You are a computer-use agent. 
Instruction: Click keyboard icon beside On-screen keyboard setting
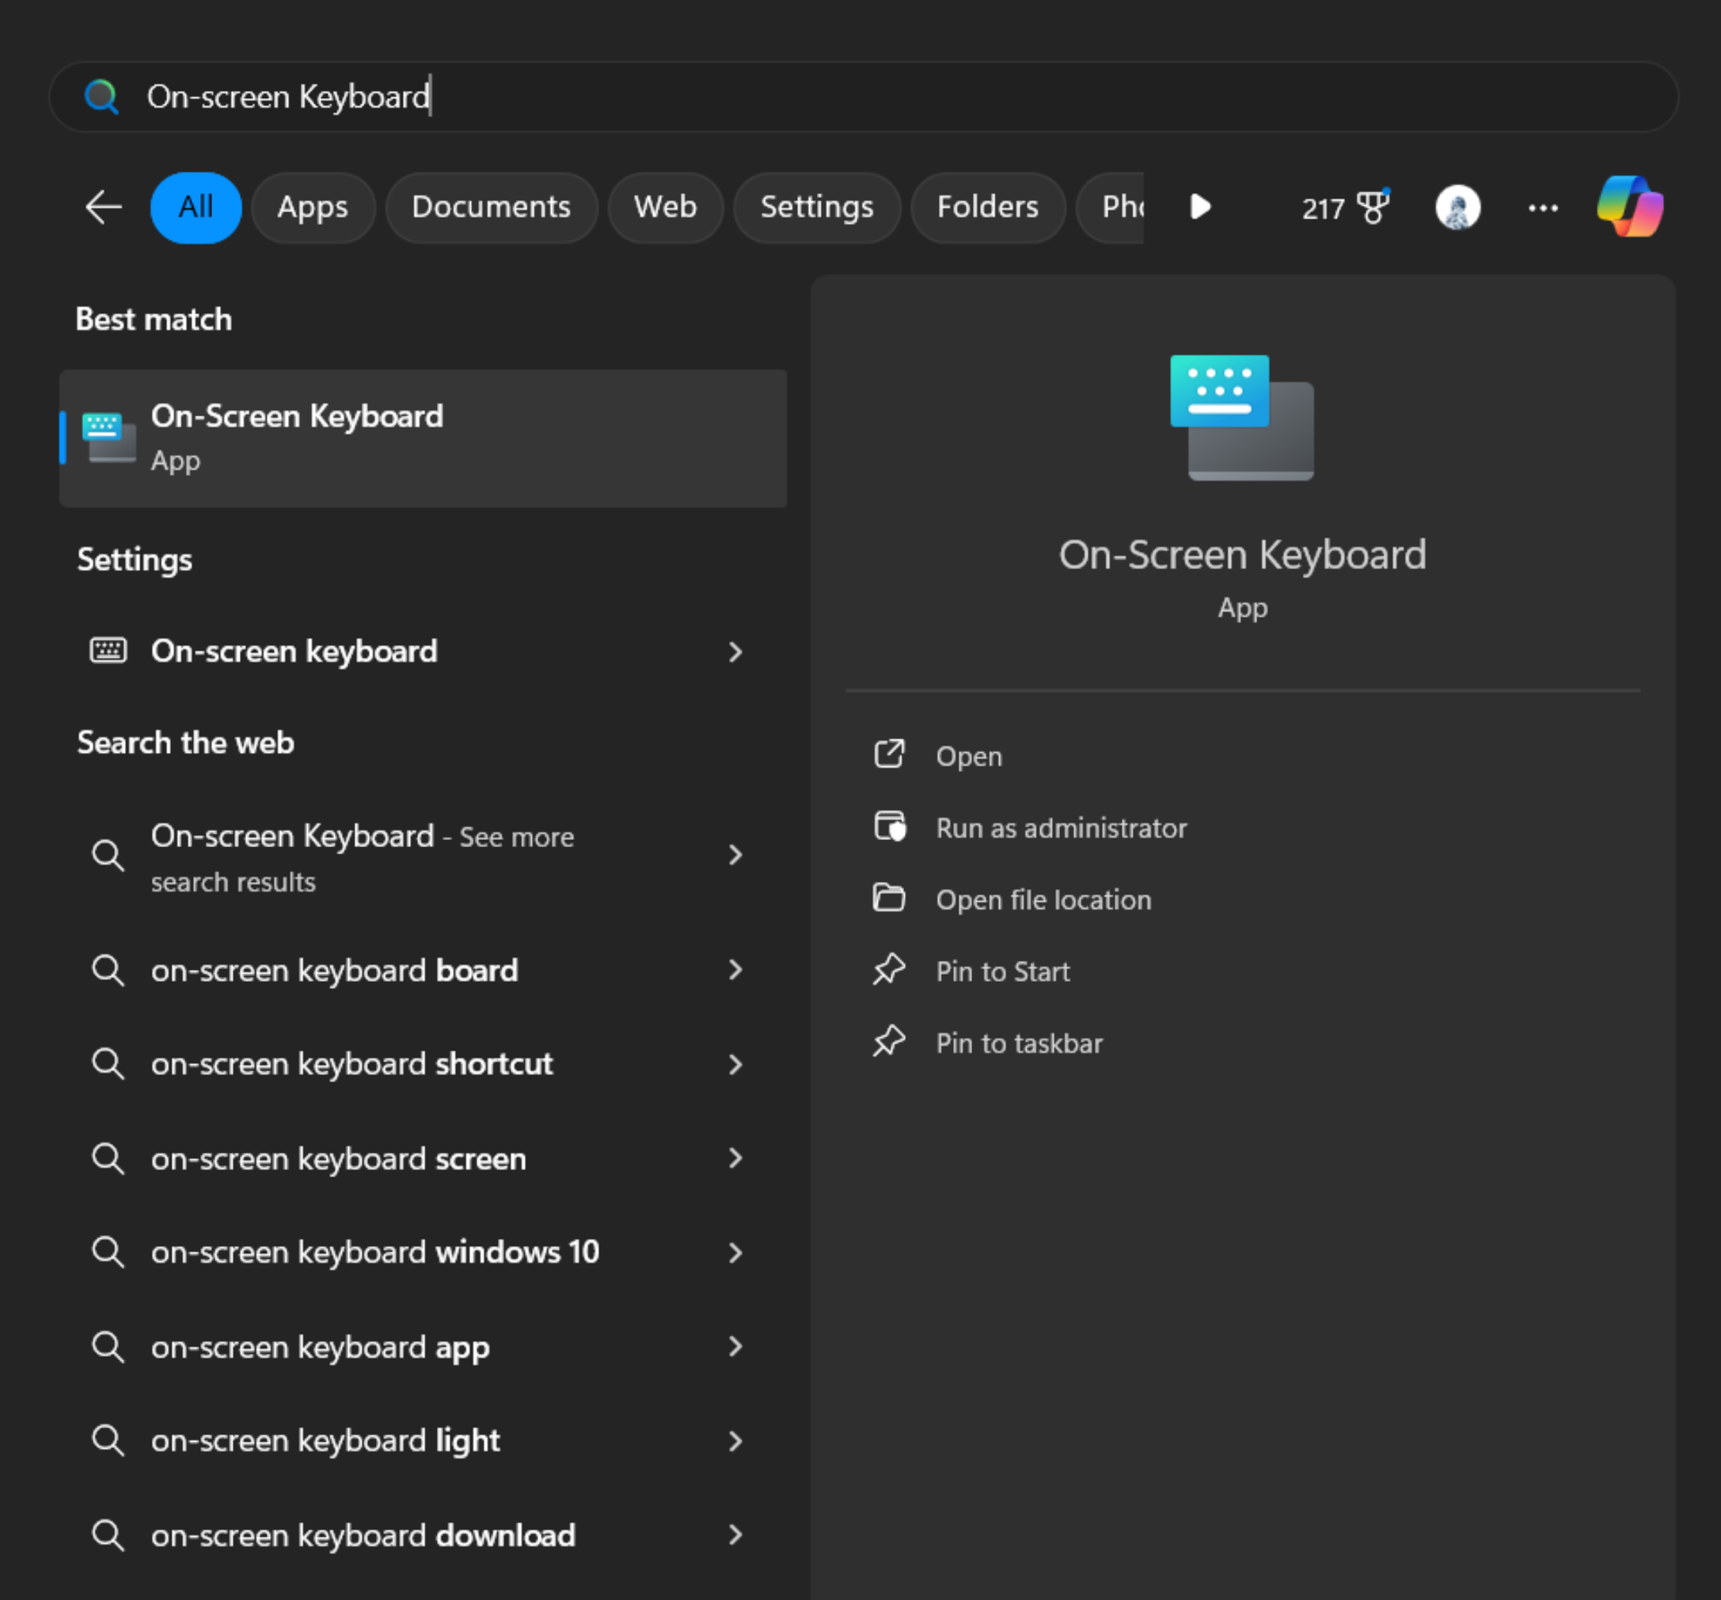click(108, 650)
